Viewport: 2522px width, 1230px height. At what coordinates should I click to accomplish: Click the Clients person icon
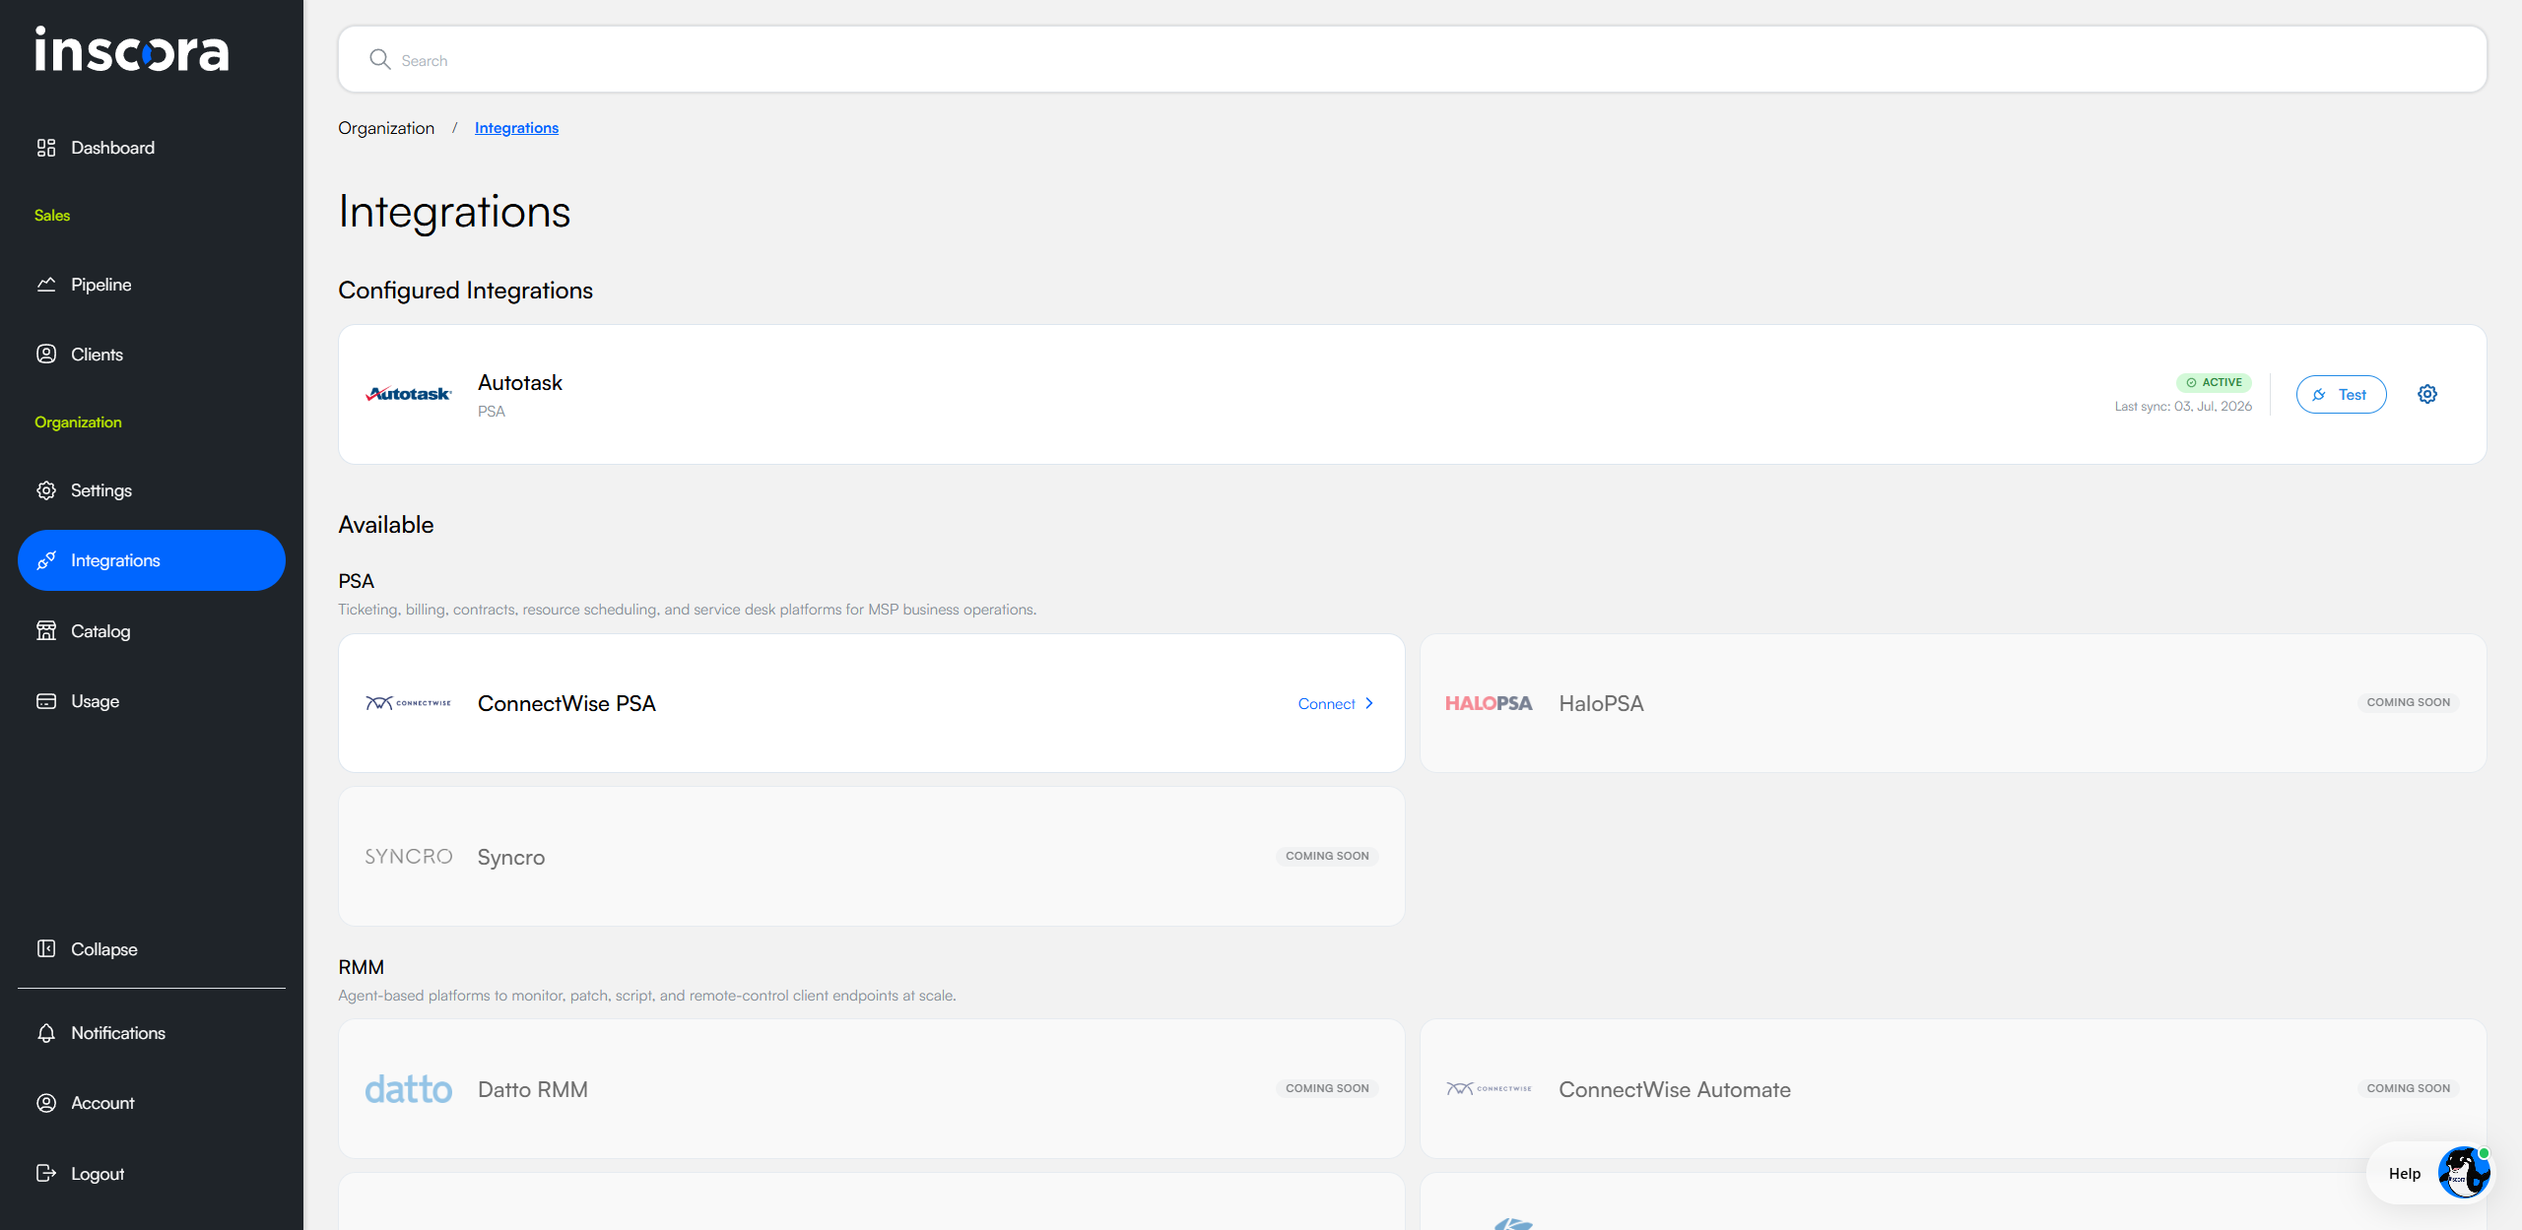[46, 354]
